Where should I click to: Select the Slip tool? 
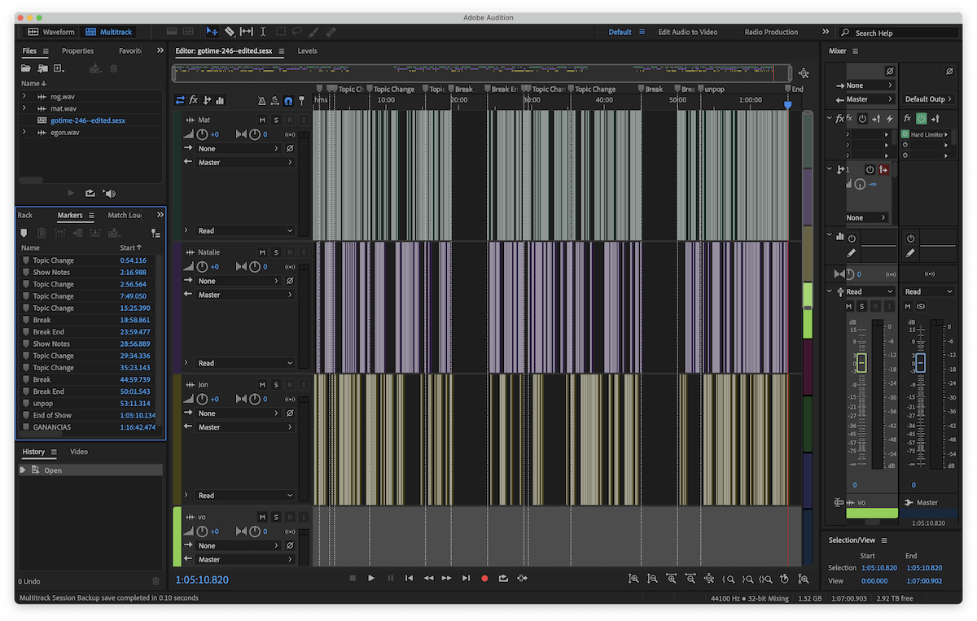(x=247, y=32)
